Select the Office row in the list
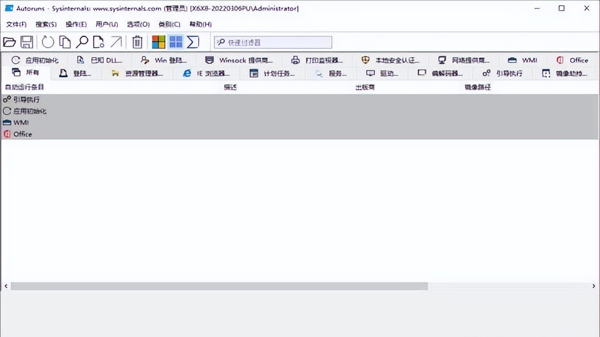600x337 pixels. coord(22,134)
